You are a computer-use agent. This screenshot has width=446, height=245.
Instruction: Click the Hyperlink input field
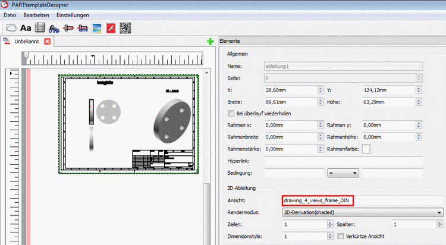tap(344, 161)
